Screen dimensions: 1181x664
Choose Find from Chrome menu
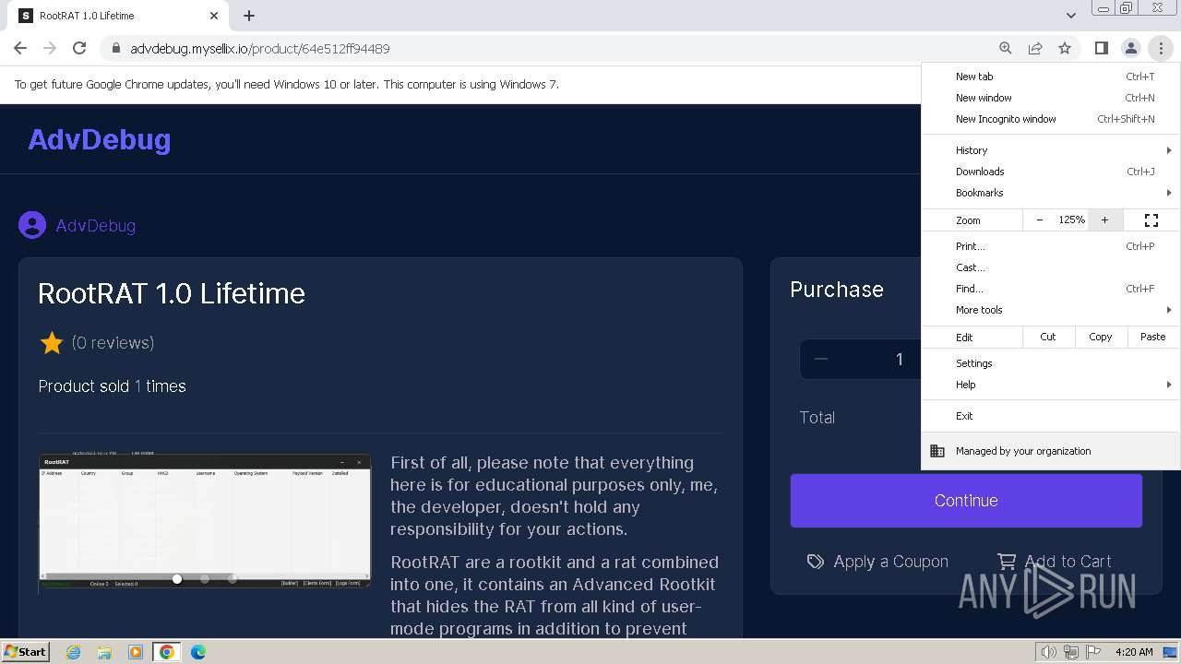(1051, 289)
